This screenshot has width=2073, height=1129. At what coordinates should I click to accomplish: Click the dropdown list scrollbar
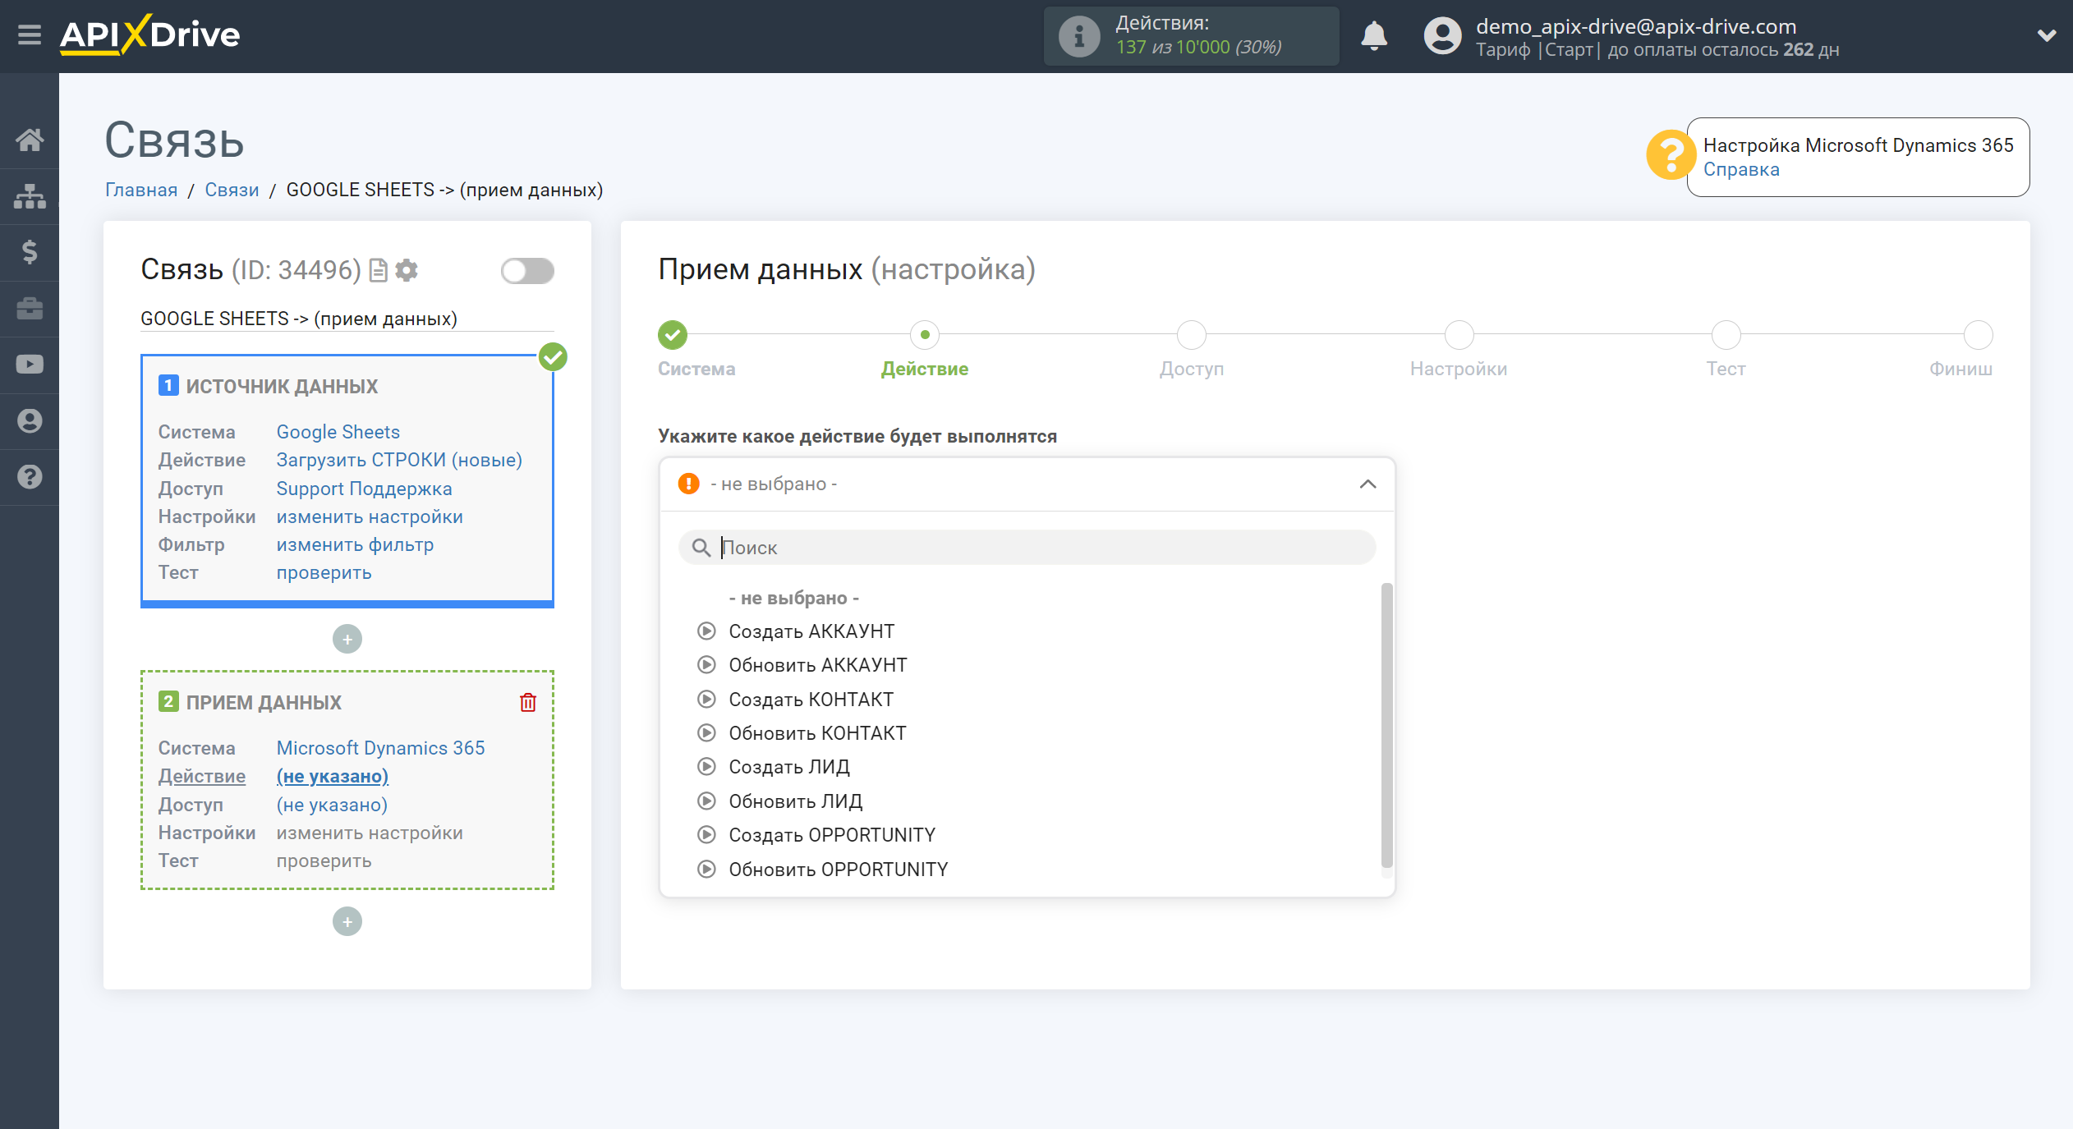pyautogui.click(x=1386, y=725)
